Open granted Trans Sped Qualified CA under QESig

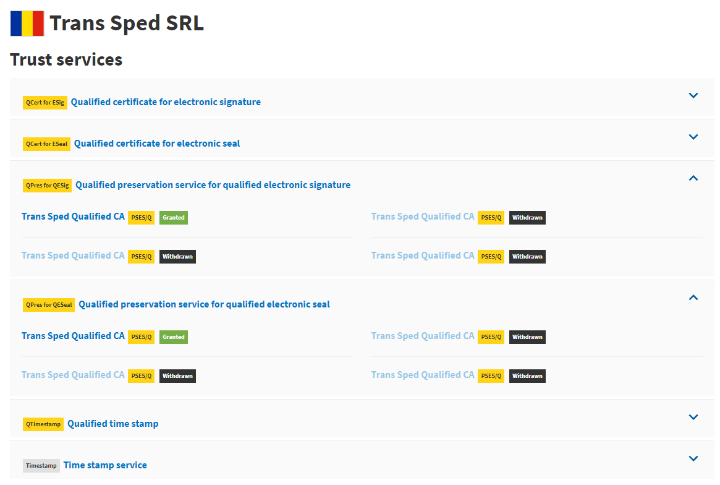(x=73, y=217)
